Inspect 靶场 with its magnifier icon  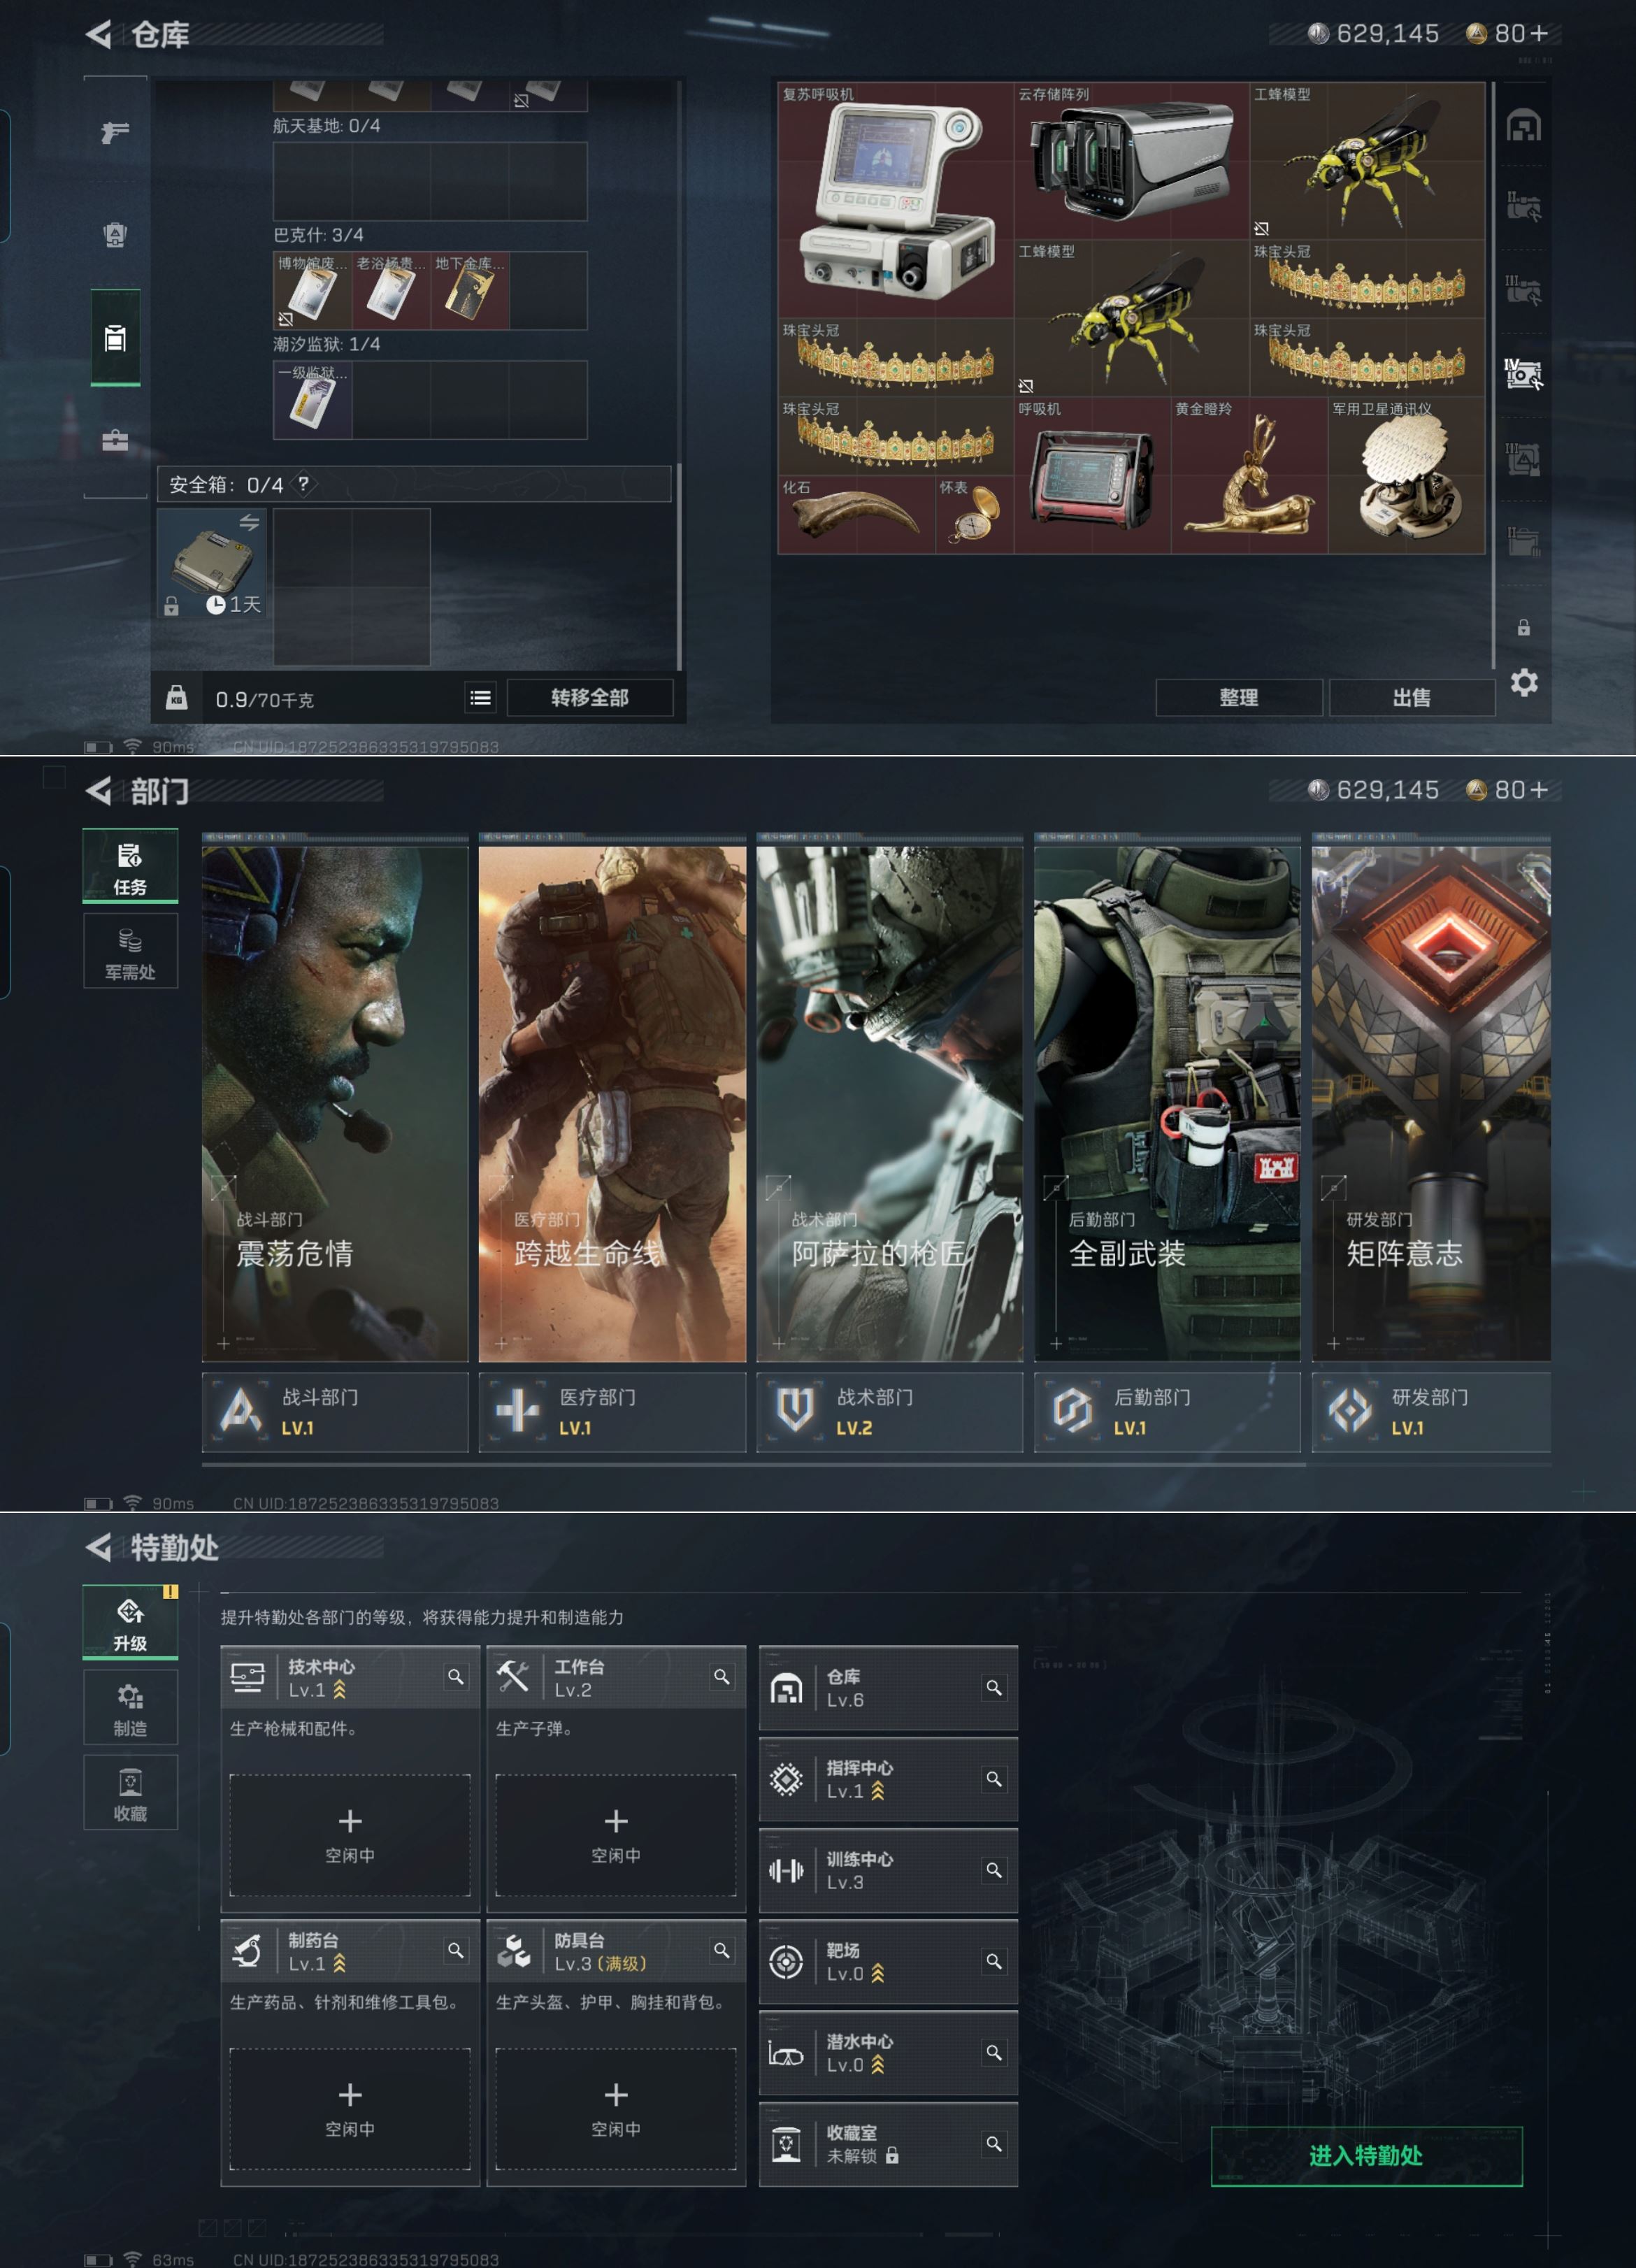[994, 1962]
